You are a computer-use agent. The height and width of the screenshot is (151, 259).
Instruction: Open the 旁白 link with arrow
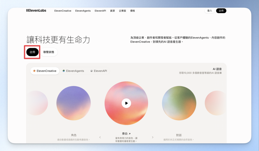click(126, 134)
